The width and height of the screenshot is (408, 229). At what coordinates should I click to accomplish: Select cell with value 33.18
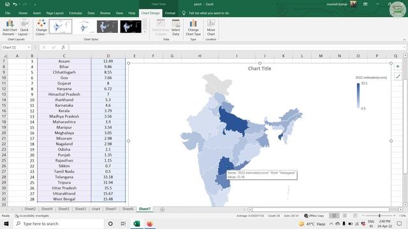(x=108, y=177)
